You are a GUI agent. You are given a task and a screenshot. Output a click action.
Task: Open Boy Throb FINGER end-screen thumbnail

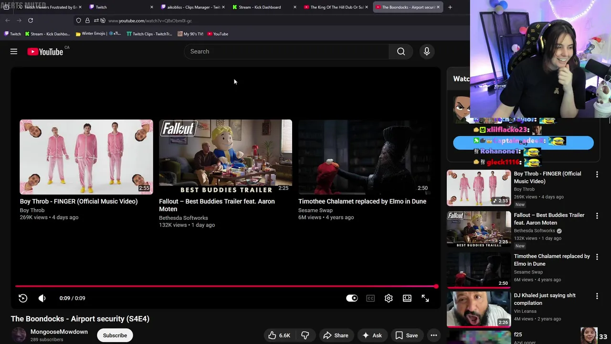(86, 157)
